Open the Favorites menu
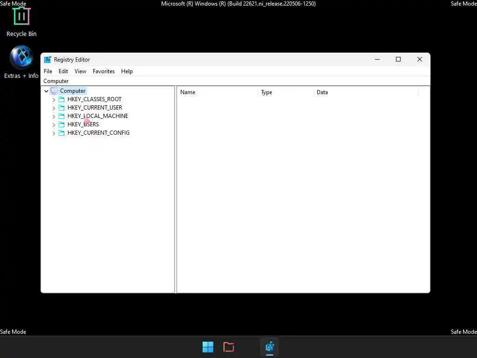The image size is (477, 358). click(104, 71)
